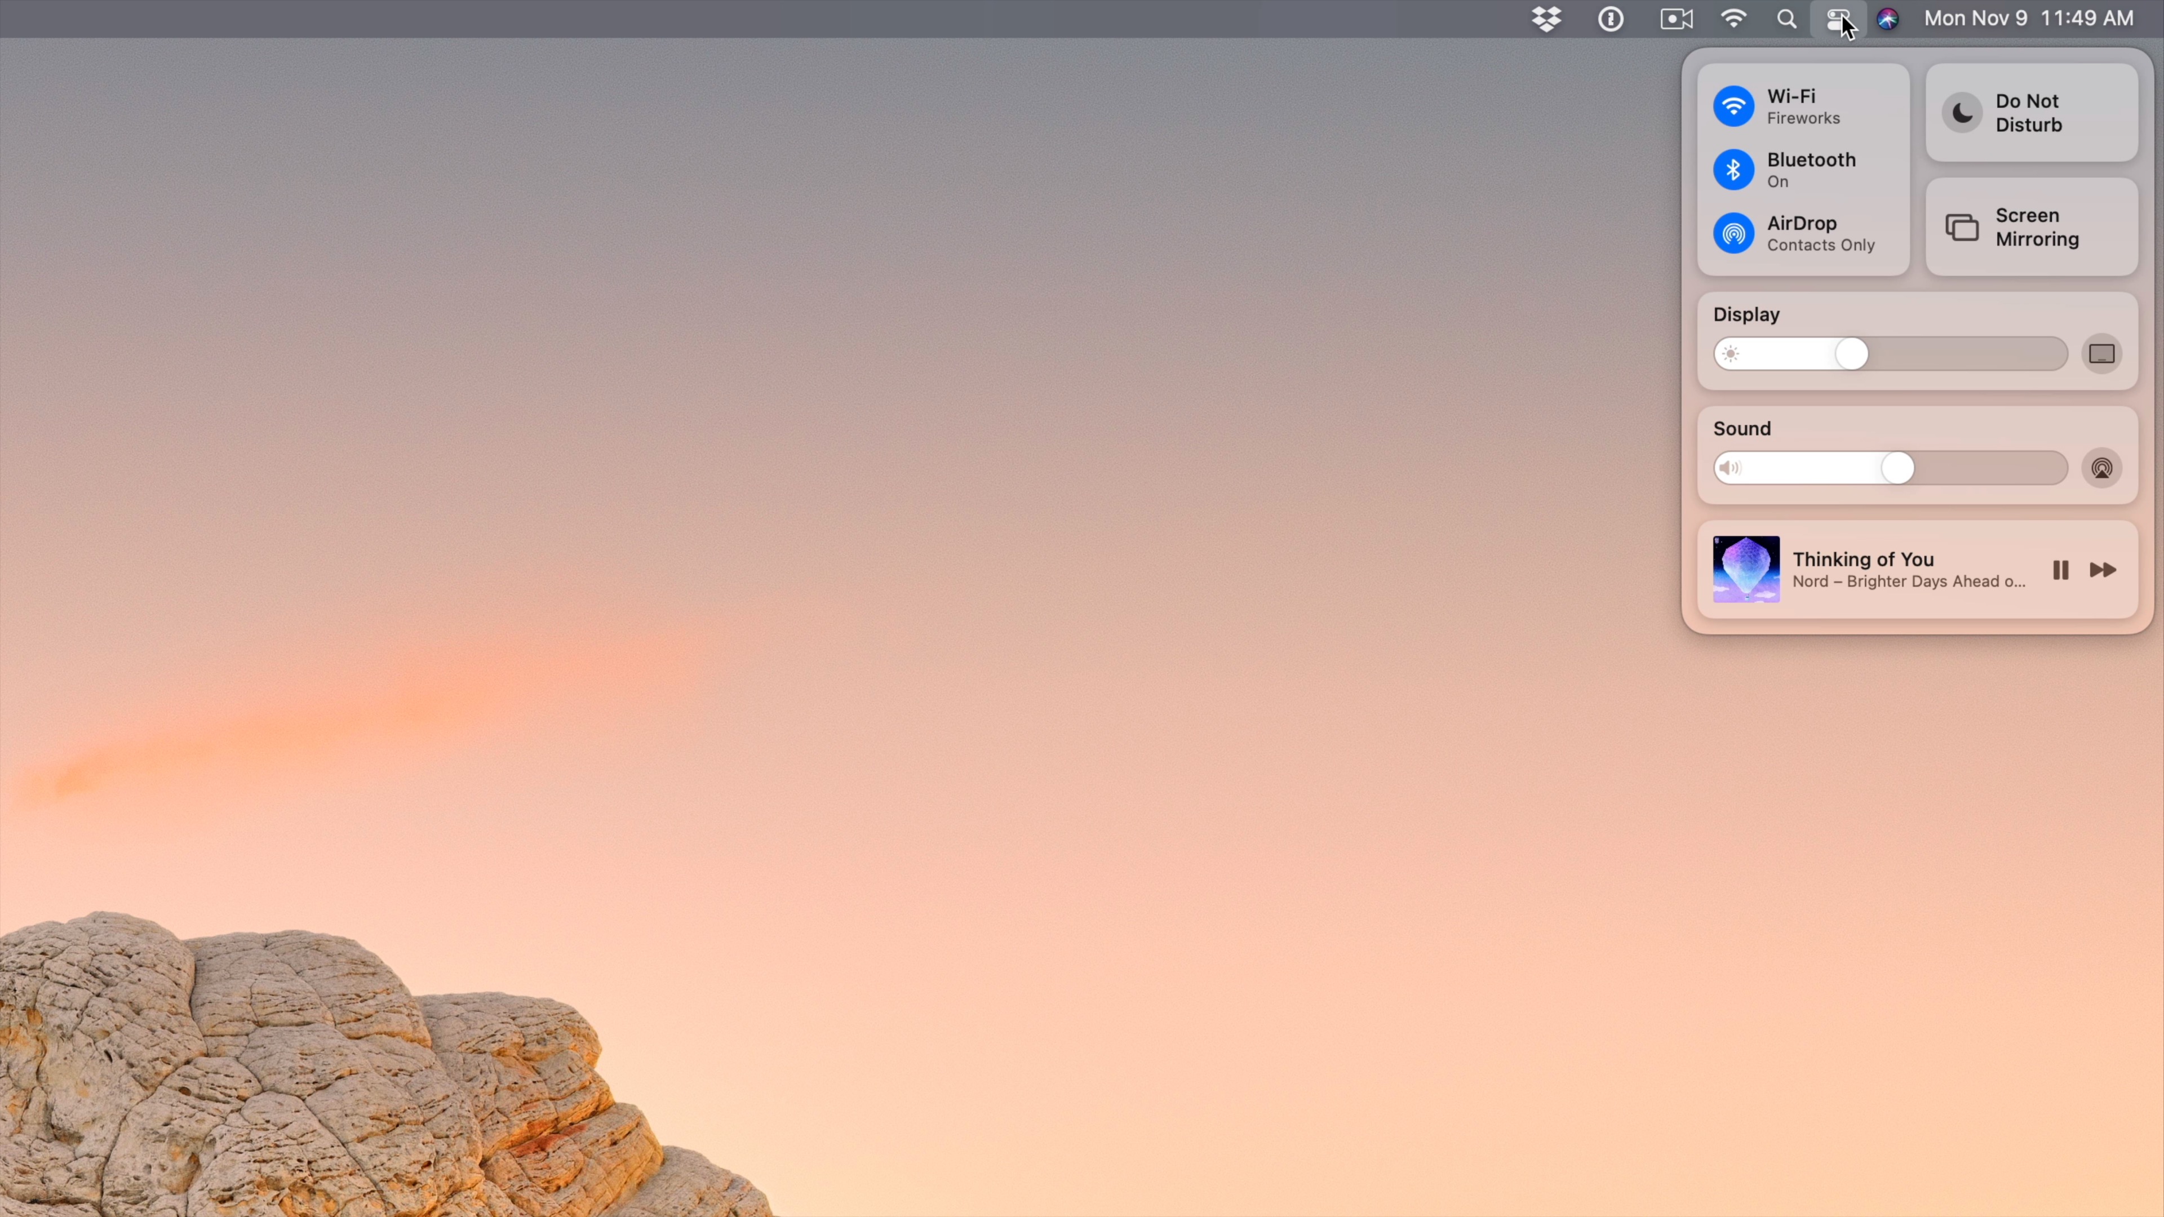Screen dimensions: 2164x1217
Task: Open Notification Center by clicking the clock
Action: click(2028, 19)
